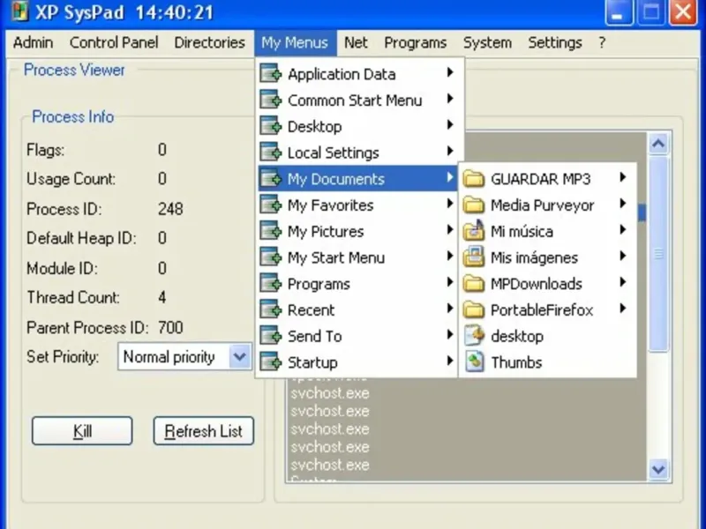
Task: Close the XP SysPad window
Action: pos(683,12)
